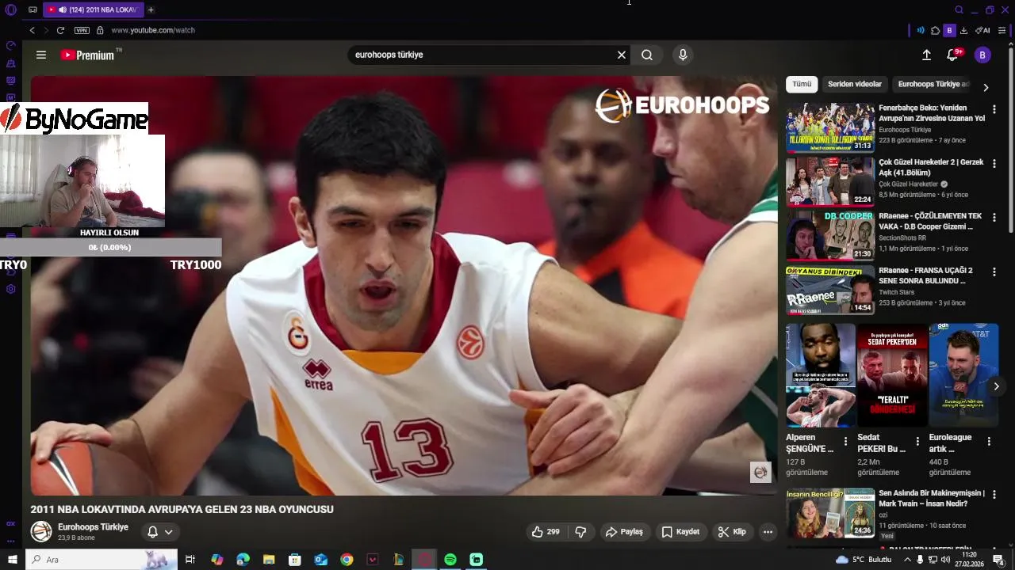The width and height of the screenshot is (1015, 570).
Task: Open the YouTube guide hamburger menu
Action: pyautogui.click(x=41, y=55)
